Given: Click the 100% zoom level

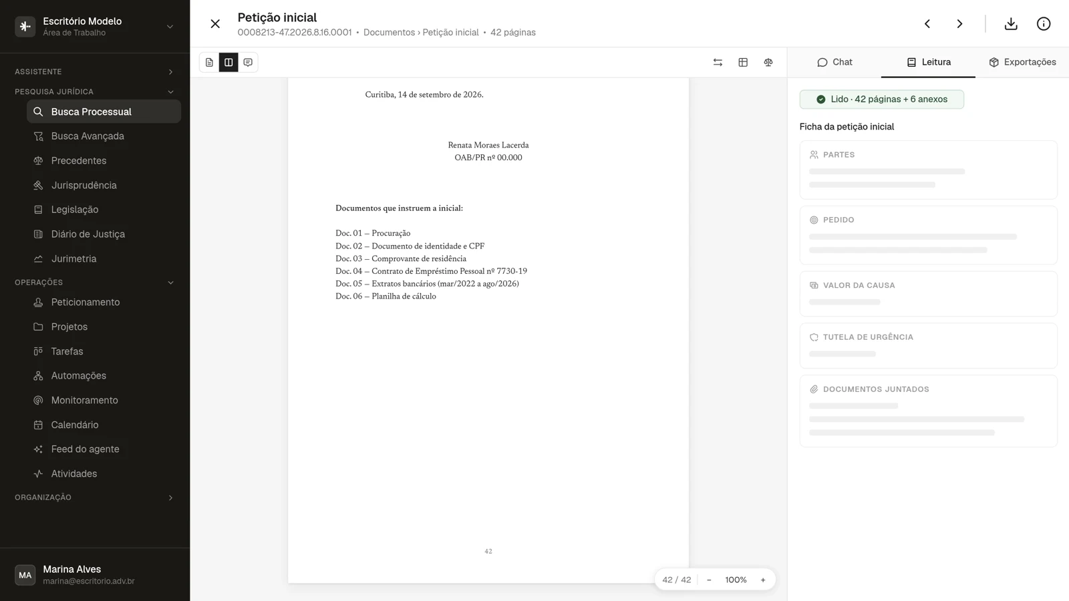Looking at the screenshot, I should click(736, 580).
